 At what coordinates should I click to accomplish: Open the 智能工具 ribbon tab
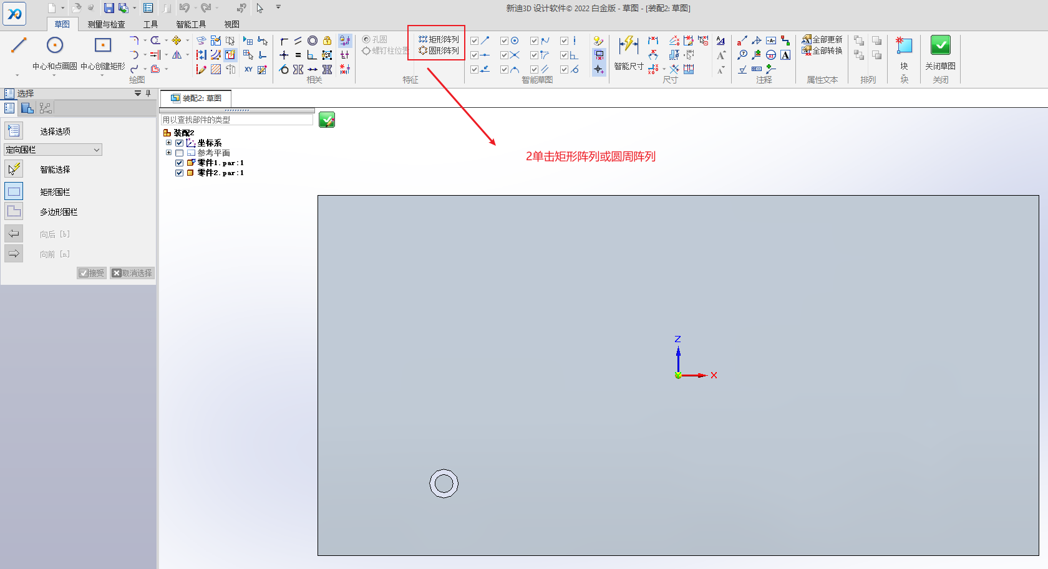point(191,24)
